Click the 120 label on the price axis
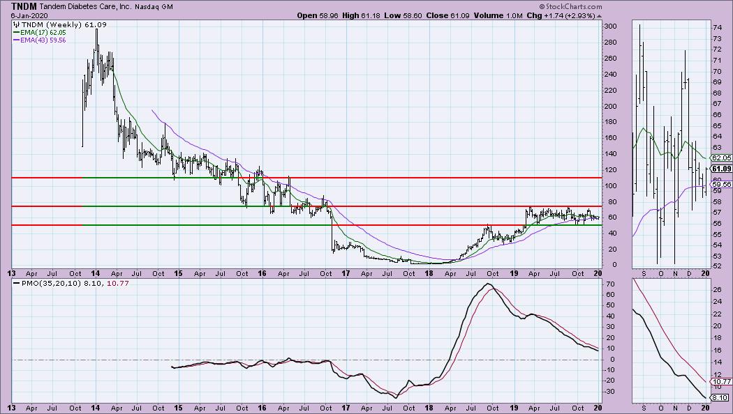 (609, 169)
